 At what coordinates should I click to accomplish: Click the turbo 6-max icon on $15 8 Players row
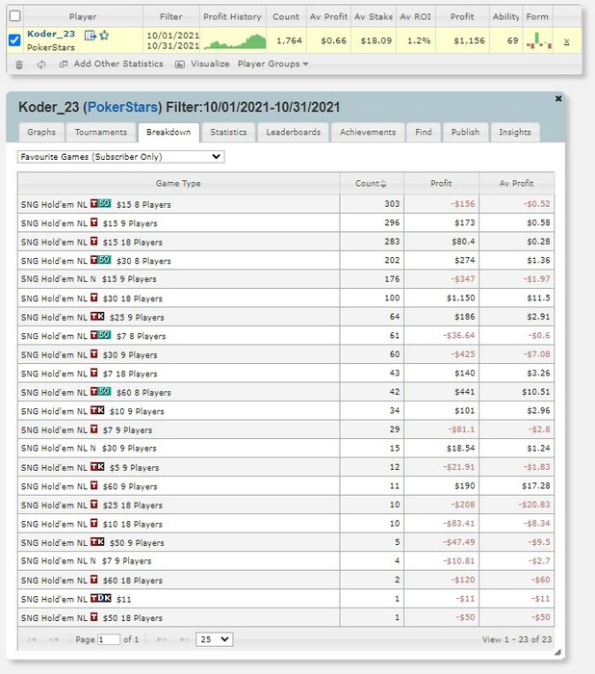click(x=100, y=204)
